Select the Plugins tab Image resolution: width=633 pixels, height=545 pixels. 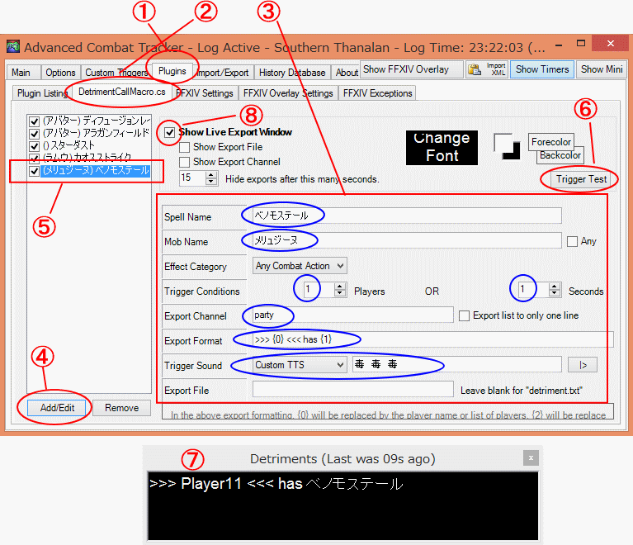point(172,71)
